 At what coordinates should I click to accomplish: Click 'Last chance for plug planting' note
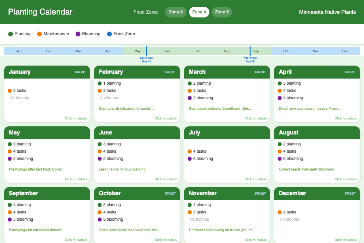click(122, 169)
